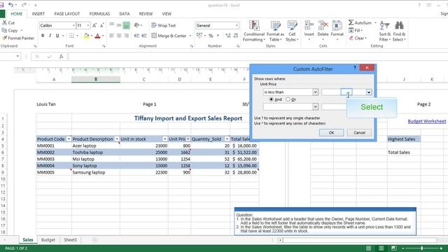Select the Or radio button
The image size is (448, 252).
click(x=288, y=99)
